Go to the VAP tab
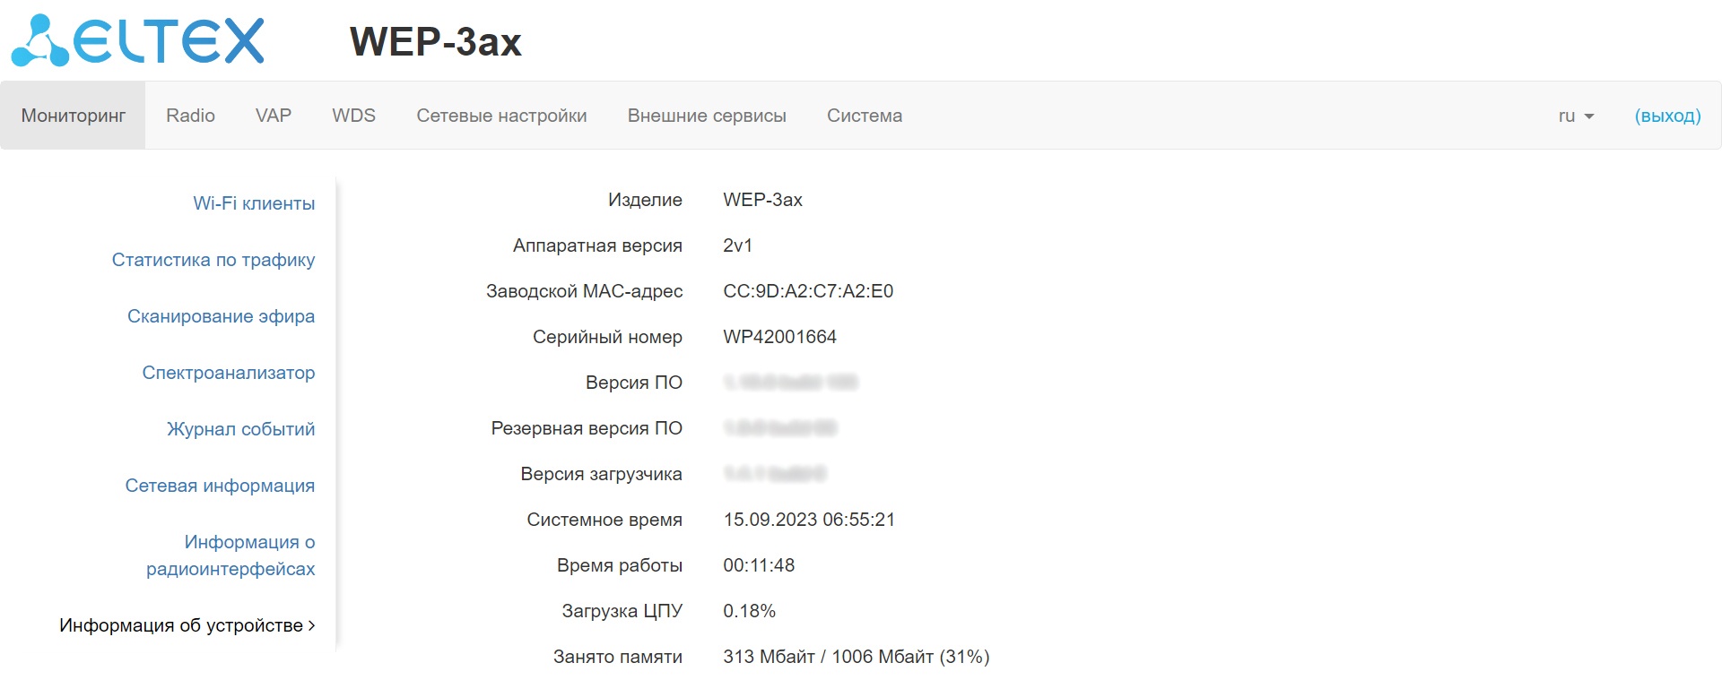 pyautogui.click(x=274, y=116)
